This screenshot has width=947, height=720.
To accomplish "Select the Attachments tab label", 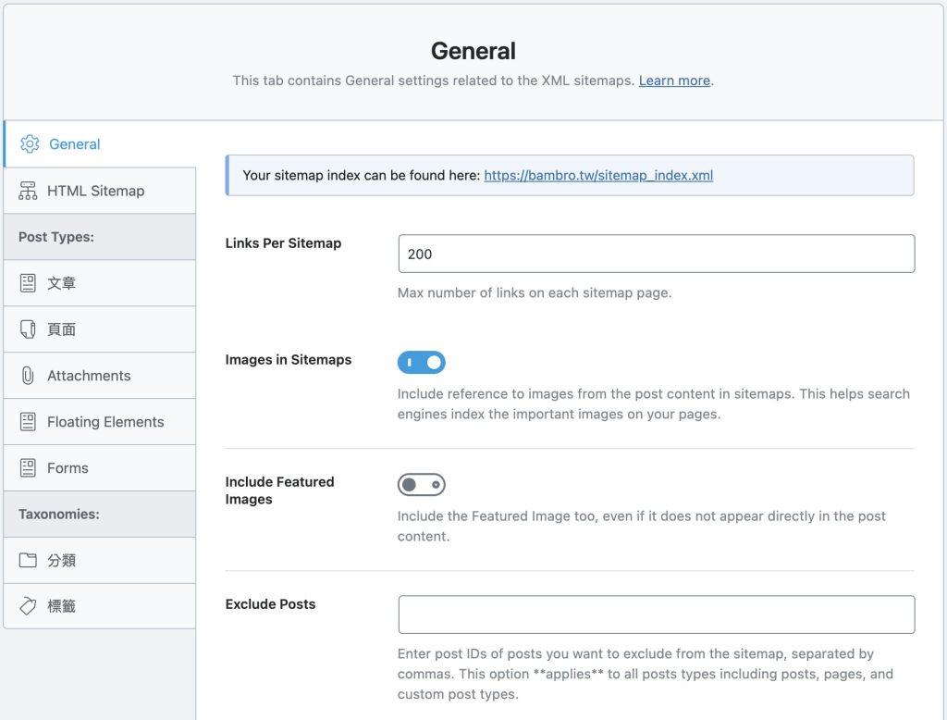I will tap(89, 376).
